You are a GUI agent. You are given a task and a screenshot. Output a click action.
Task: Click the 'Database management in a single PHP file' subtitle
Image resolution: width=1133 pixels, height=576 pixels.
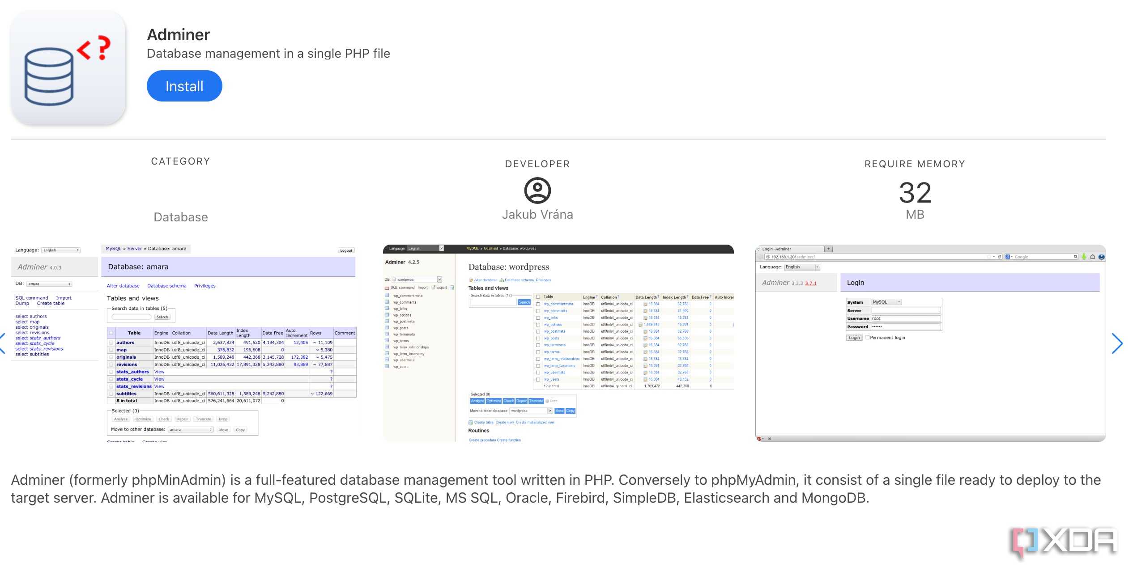click(268, 54)
